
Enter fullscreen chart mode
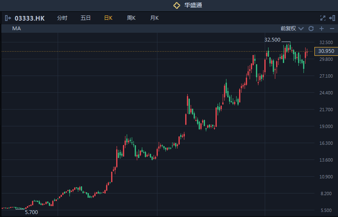[x=323, y=18]
